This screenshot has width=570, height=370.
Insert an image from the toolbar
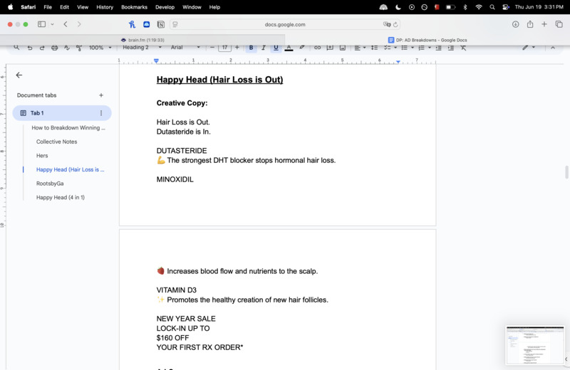click(x=343, y=48)
